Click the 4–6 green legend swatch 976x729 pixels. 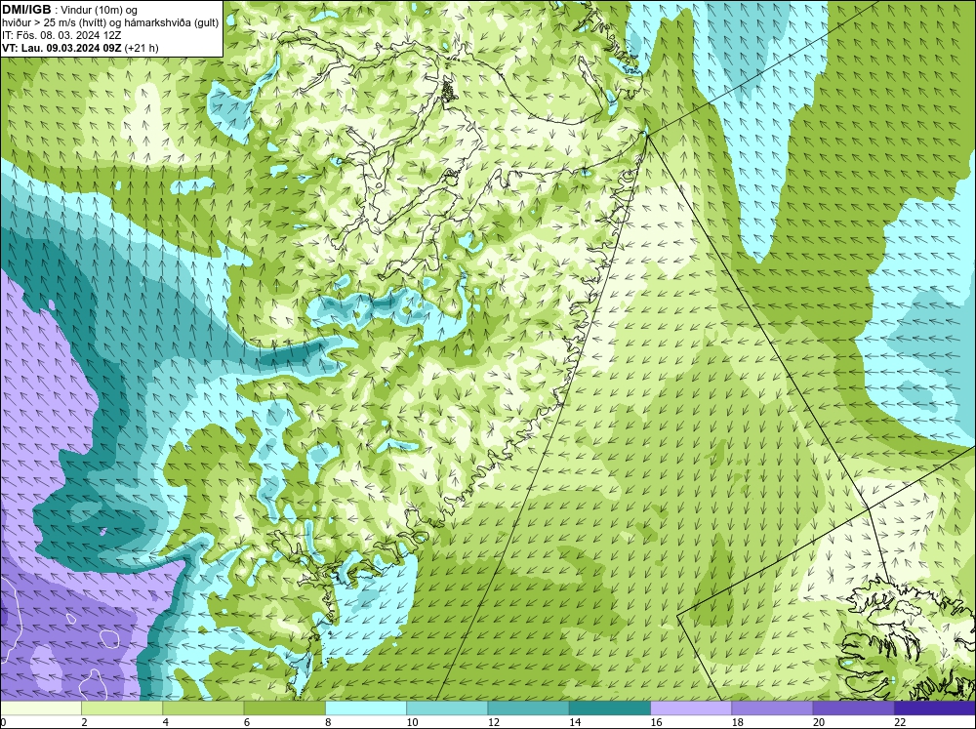[203, 709]
